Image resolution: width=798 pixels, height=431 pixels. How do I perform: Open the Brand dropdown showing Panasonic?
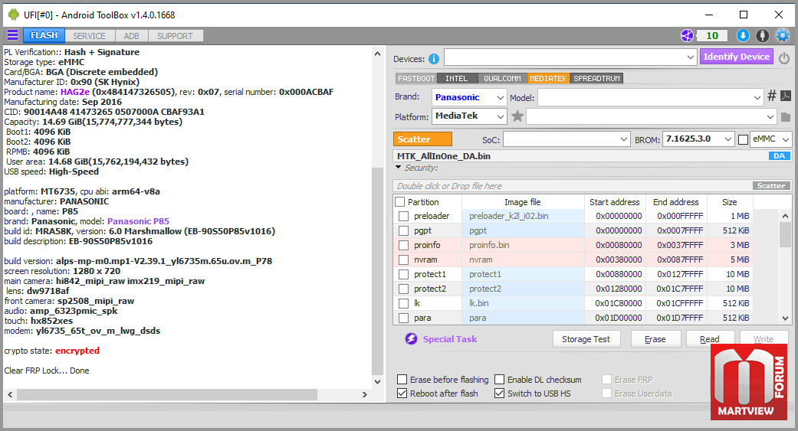pos(469,97)
